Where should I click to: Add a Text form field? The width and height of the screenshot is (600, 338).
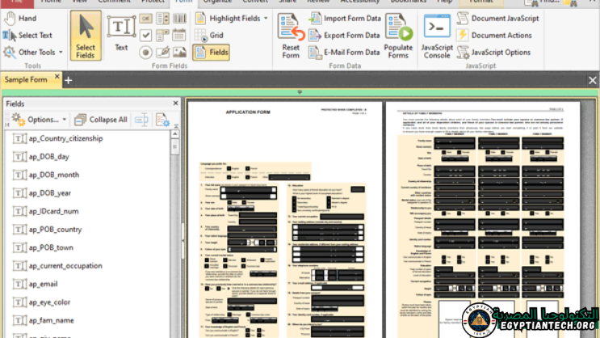tap(121, 34)
